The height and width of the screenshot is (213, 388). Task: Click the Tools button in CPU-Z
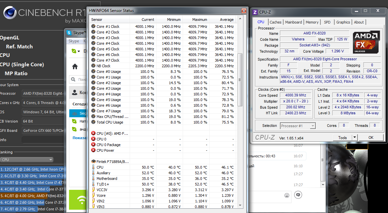[343, 137]
